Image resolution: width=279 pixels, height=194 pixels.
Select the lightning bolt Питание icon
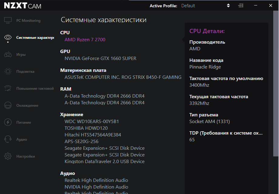click(x=8, y=122)
